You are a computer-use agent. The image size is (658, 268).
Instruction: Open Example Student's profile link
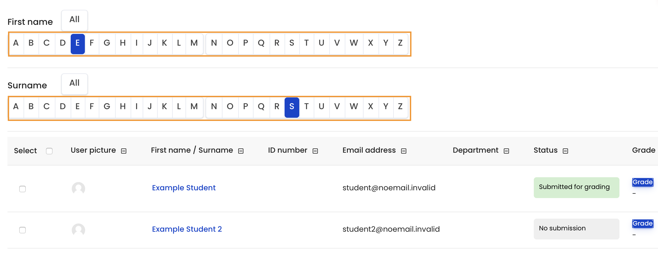point(184,188)
